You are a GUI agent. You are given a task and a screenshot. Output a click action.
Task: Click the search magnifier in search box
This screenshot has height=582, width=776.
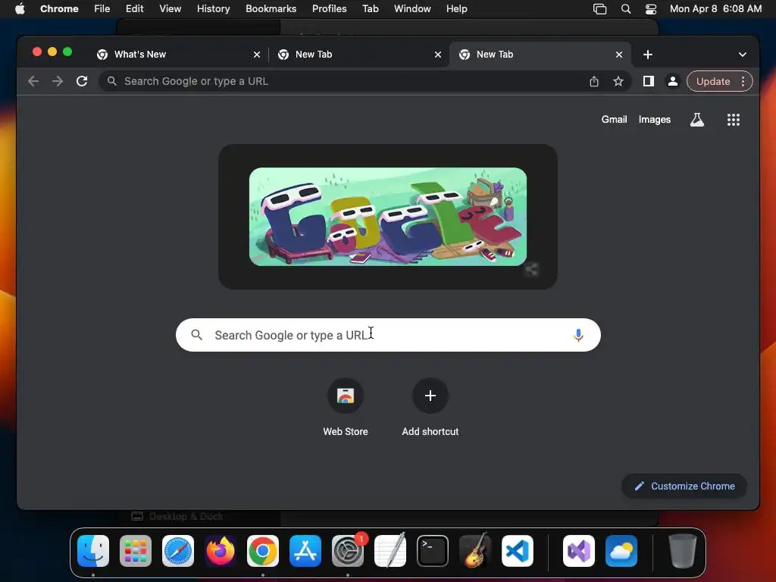click(196, 335)
